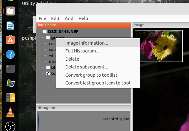Click Delete subsequent... in the context menu
Viewport: 189px width, 131px height.
pos(87,67)
